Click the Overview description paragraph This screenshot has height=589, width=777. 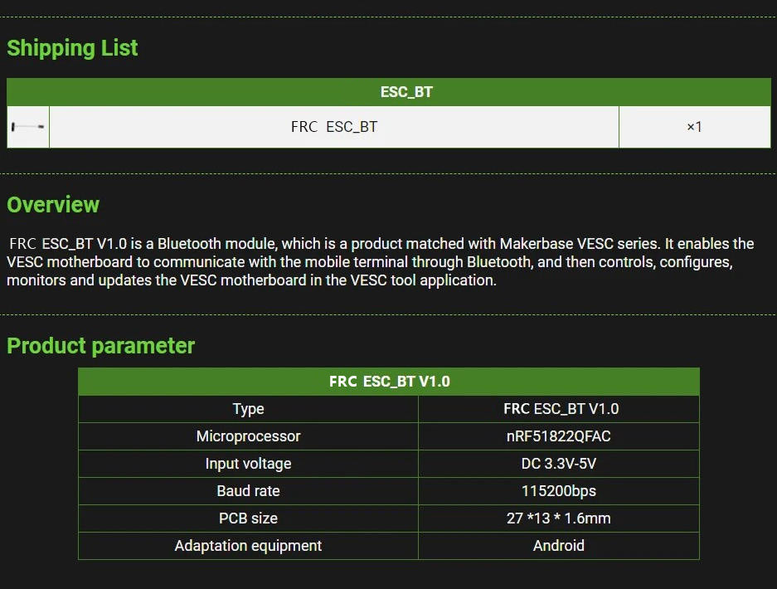pos(381,262)
